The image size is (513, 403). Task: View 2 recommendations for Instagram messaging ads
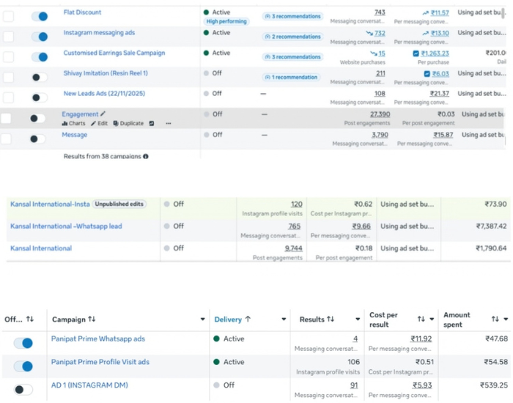click(293, 37)
